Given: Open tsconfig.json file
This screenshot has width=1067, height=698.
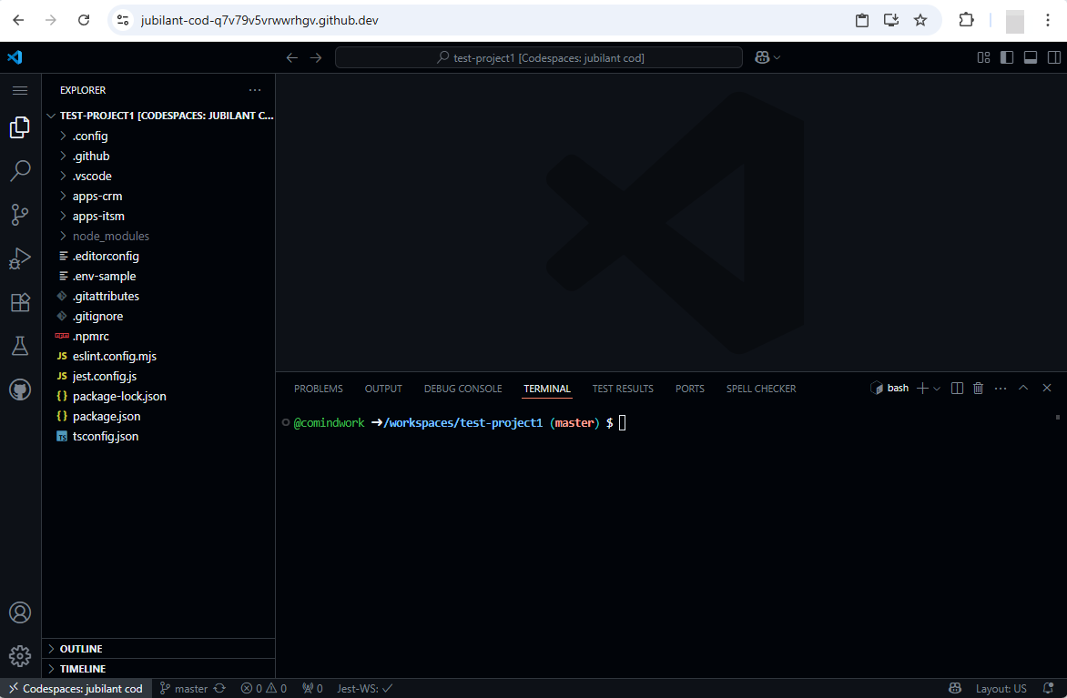Looking at the screenshot, I should tap(158, 437).
